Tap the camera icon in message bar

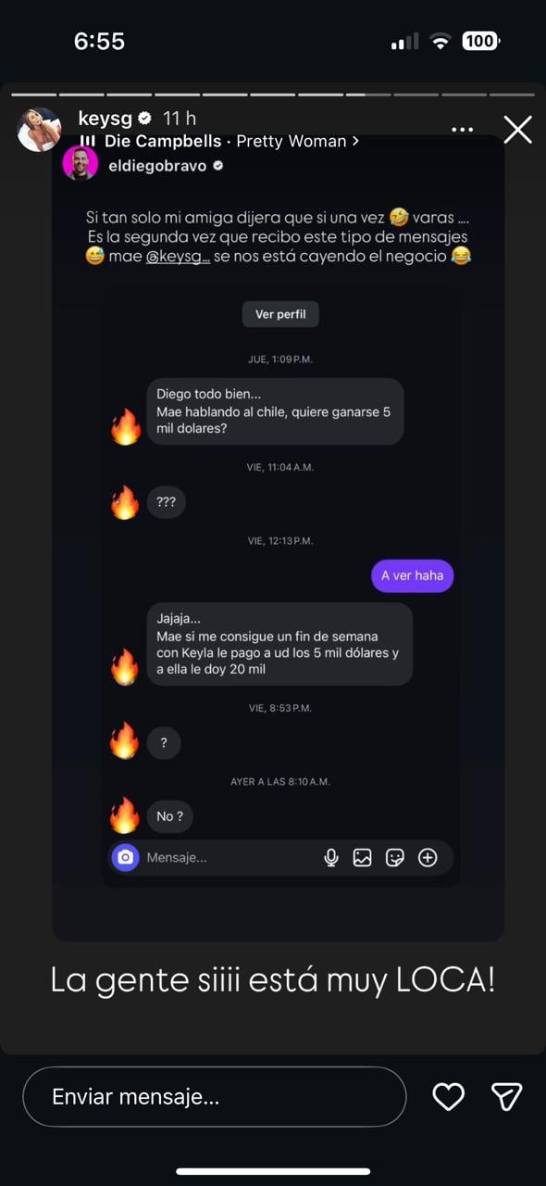click(x=126, y=858)
